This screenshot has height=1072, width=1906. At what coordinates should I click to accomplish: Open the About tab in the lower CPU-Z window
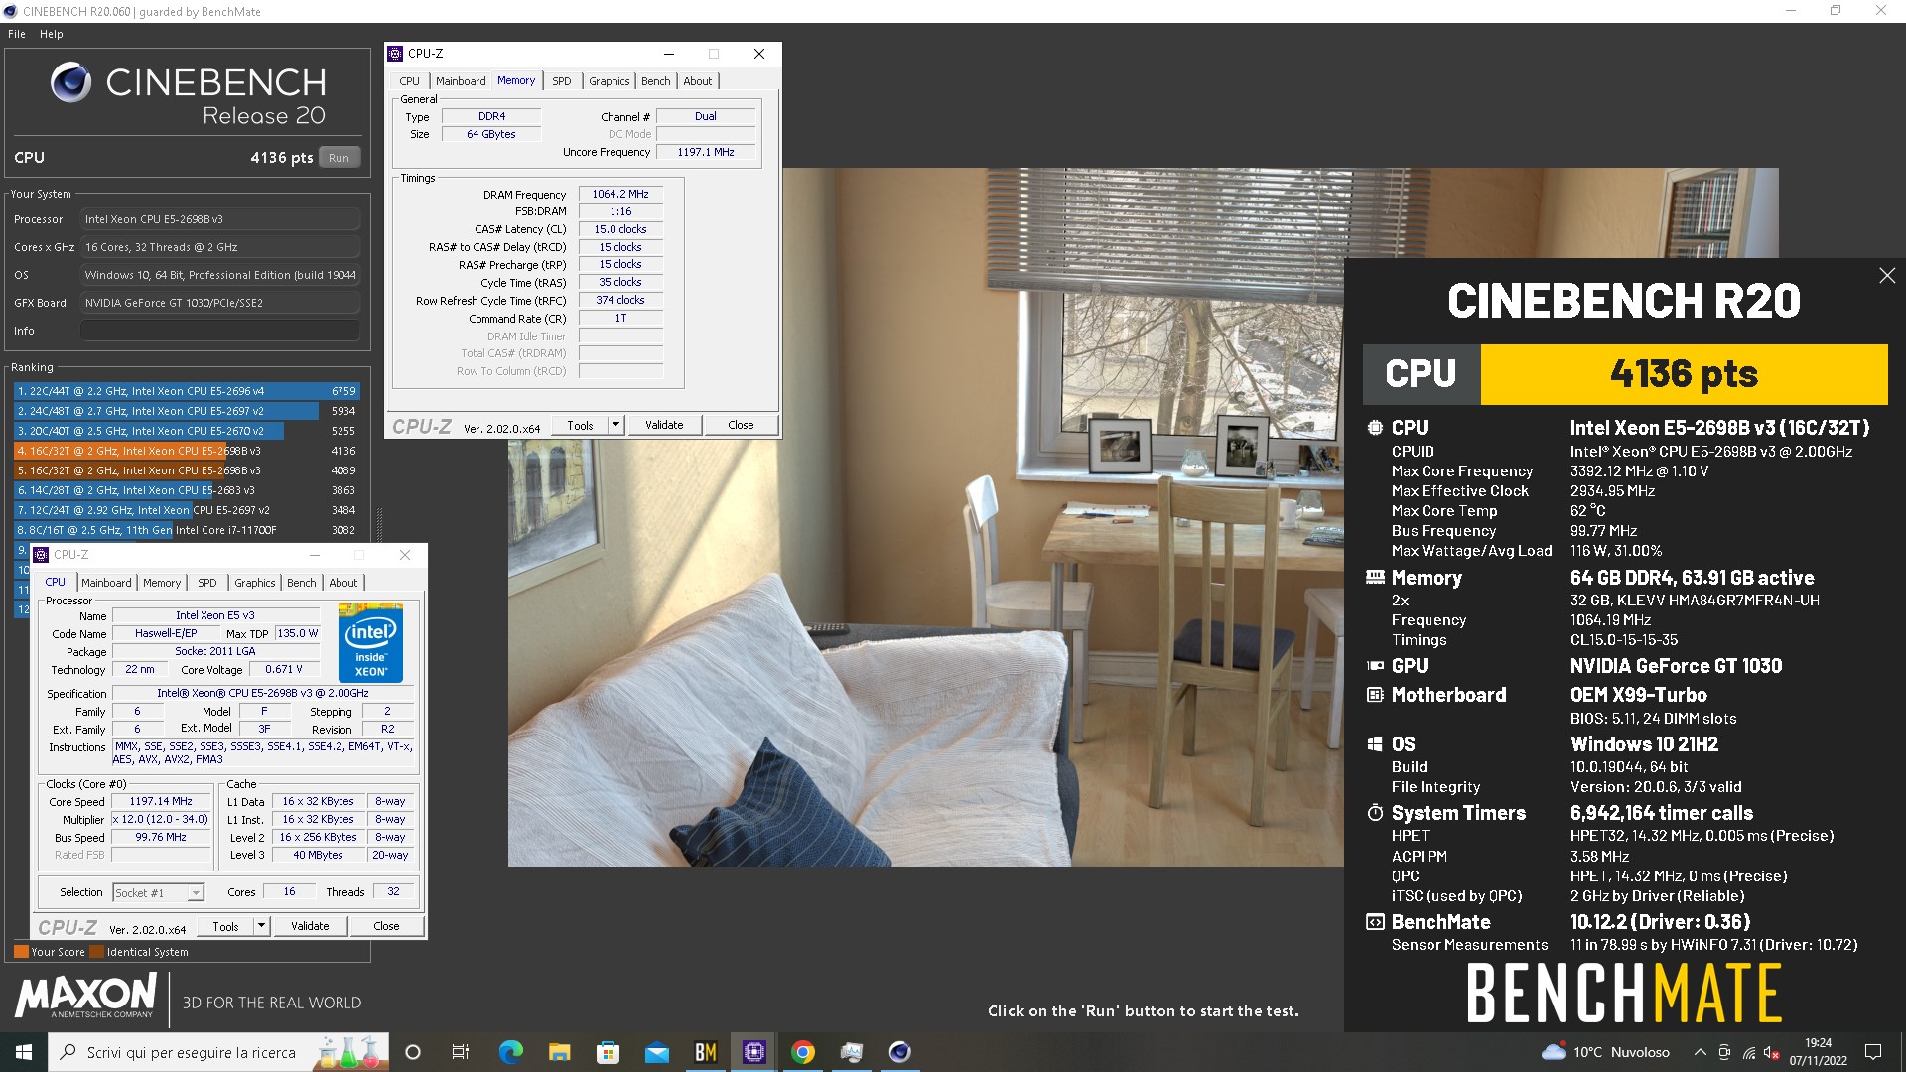tap(343, 583)
